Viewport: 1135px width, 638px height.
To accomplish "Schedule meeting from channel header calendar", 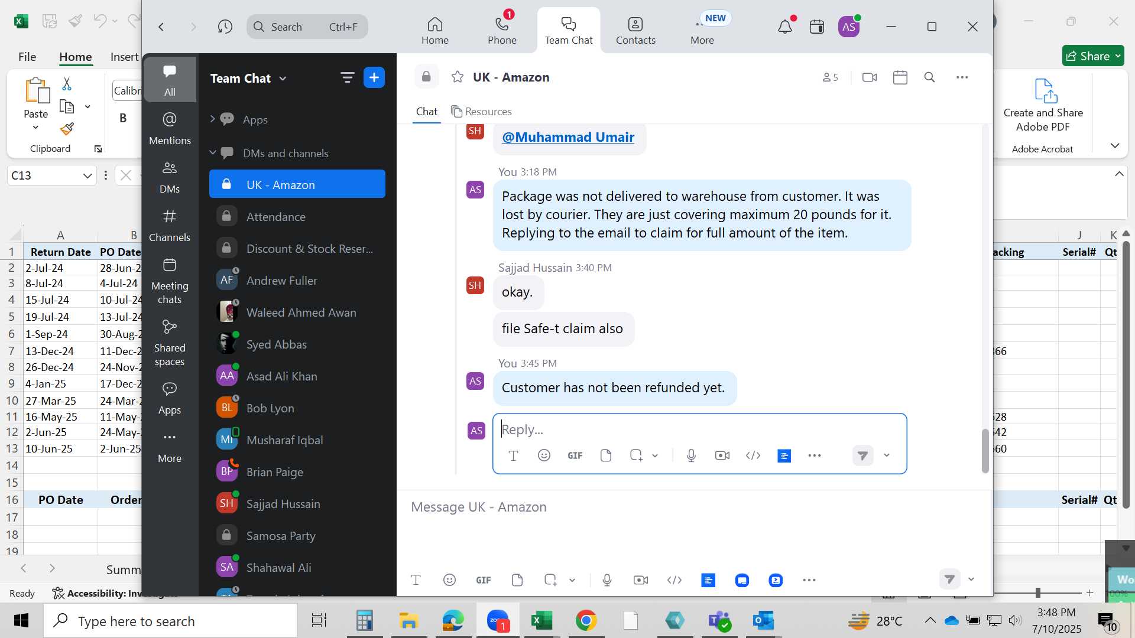I will 900,77.
